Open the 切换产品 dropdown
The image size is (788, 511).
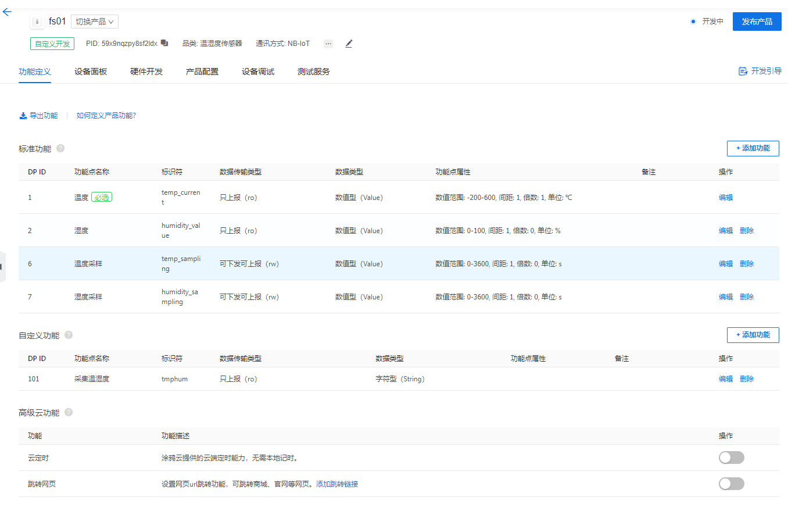pos(95,22)
